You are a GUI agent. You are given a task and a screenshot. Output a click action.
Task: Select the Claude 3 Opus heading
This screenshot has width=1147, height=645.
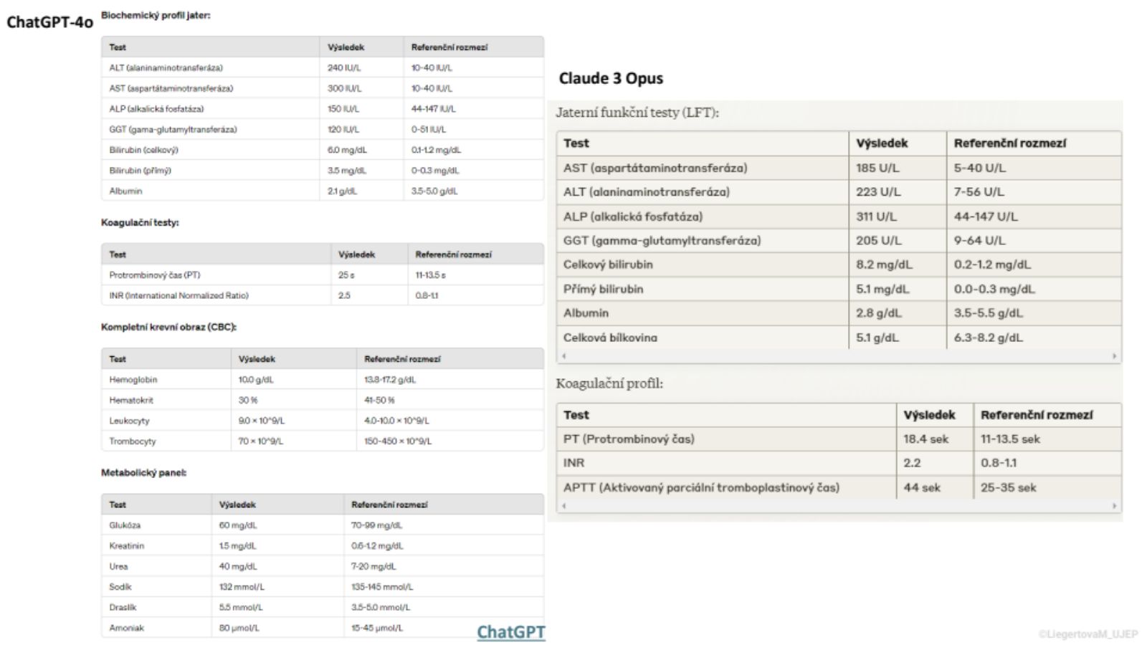611,78
